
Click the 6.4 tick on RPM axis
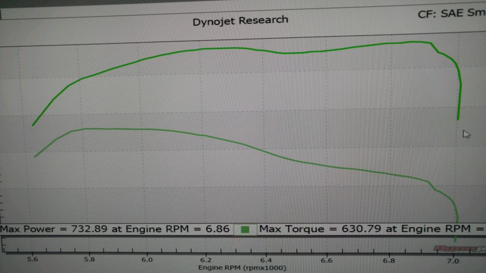pos(266,260)
